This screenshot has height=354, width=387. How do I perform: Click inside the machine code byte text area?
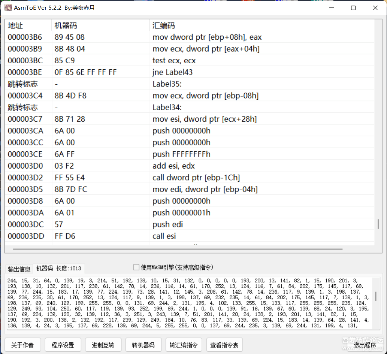point(187,303)
